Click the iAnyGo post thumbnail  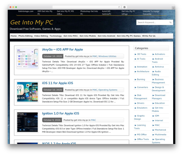click(27, 58)
